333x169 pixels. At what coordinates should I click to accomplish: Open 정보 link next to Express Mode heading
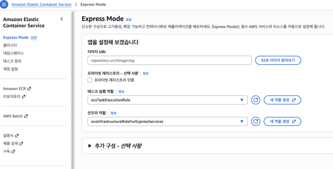(x=129, y=19)
